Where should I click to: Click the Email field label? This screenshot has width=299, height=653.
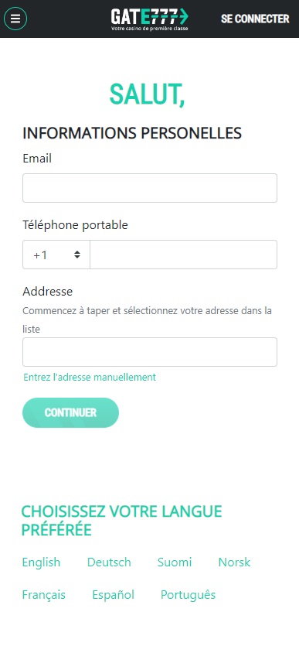(x=37, y=159)
